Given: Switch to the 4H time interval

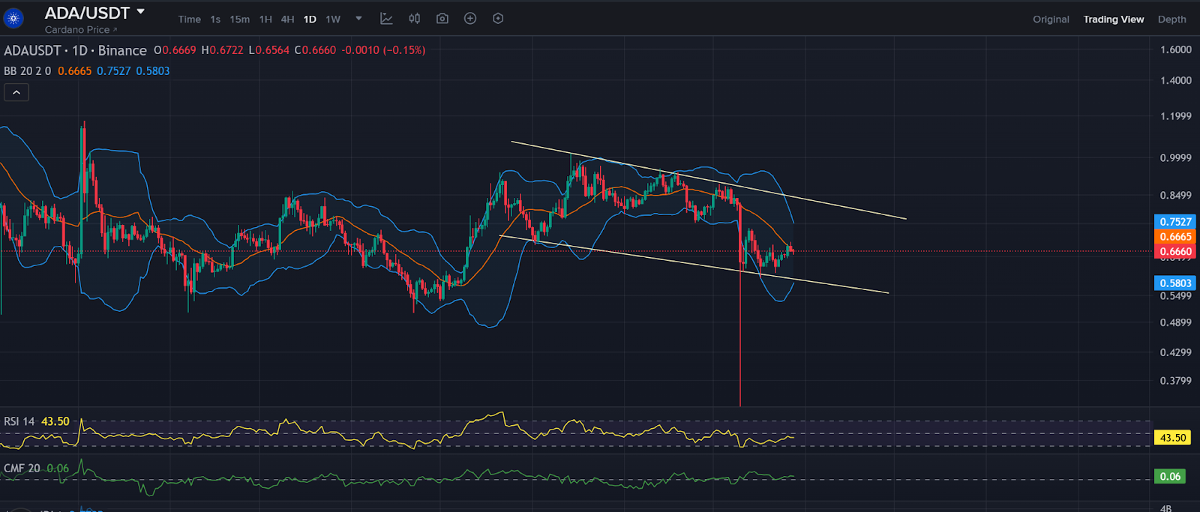Looking at the screenshot, I should 287,19.
